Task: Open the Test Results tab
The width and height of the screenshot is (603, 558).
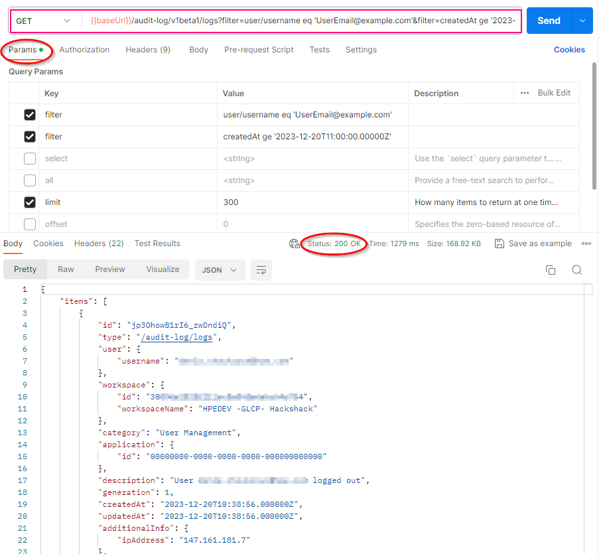Action: pos(157,244)
